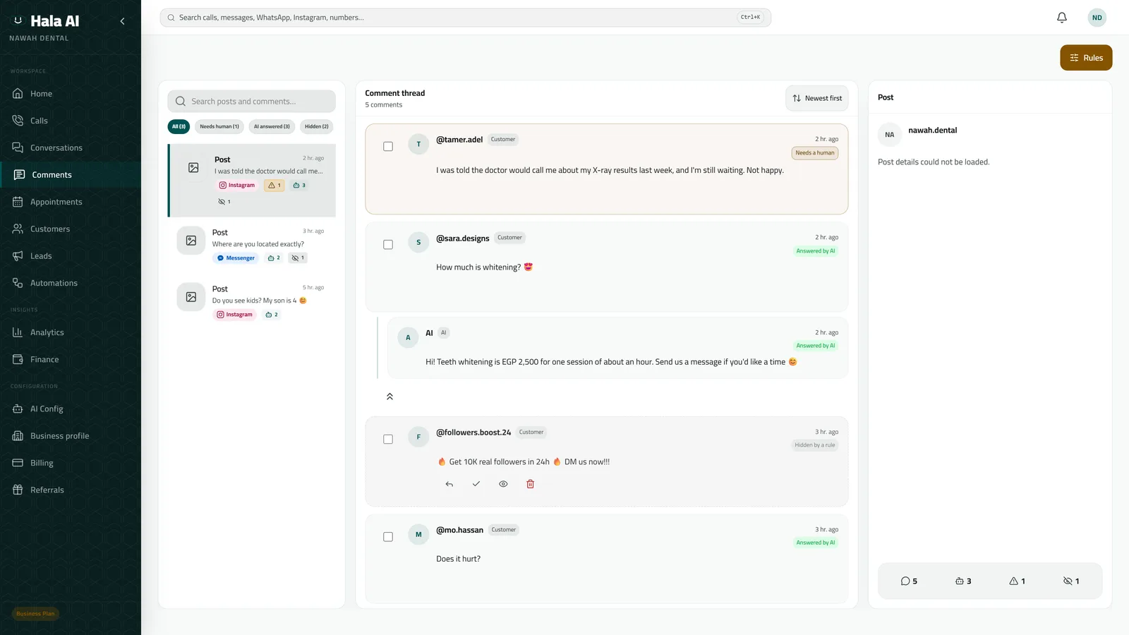This screenshot has height=635, width=1129.
Task: Open the Newest first sort dropdown
Action: [x=817, y=98]
